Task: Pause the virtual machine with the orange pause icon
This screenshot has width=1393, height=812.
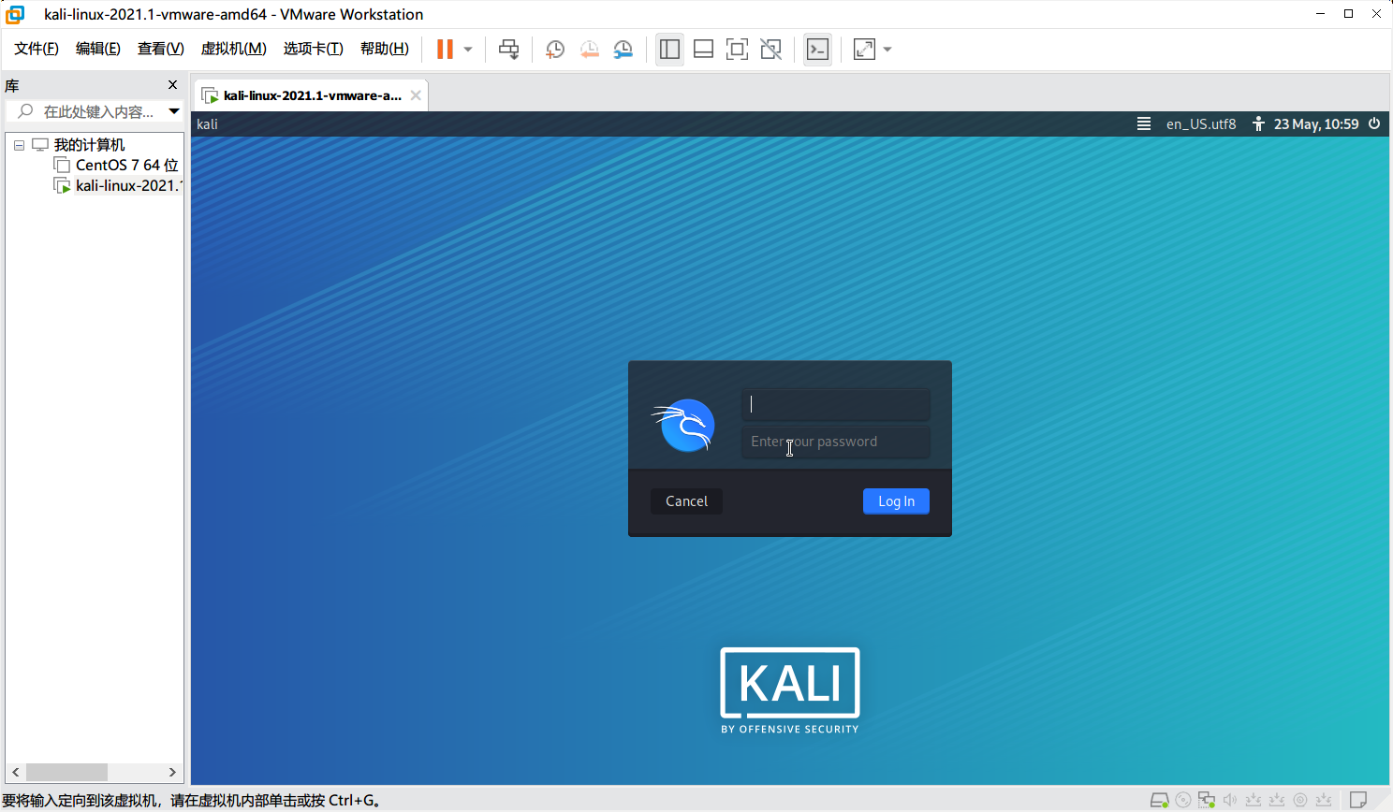Action: pyautogui.click(x=446, y=50)
